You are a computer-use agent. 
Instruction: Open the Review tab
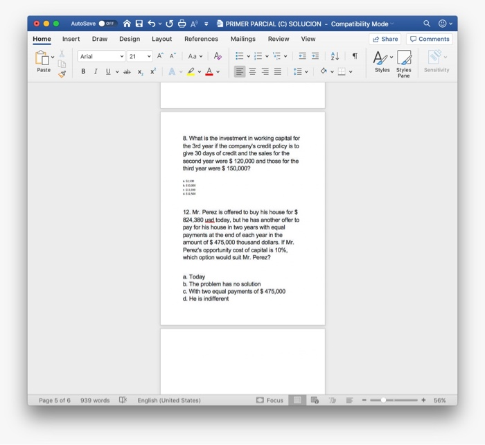coord(279,39)
